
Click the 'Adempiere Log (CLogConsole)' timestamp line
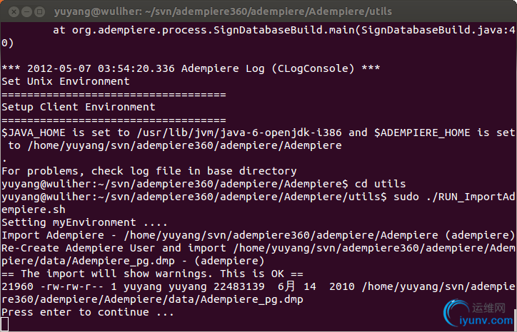191,68
